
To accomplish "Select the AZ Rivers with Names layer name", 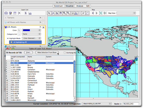I will (17, 22).
